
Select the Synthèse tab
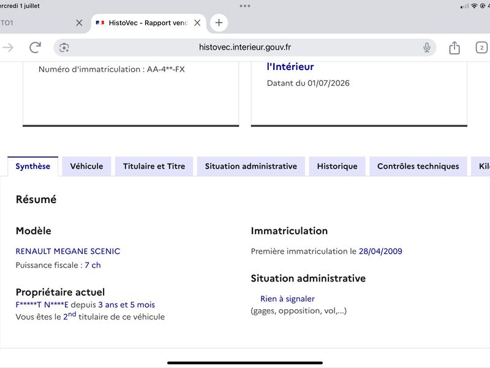click(33, 166)
